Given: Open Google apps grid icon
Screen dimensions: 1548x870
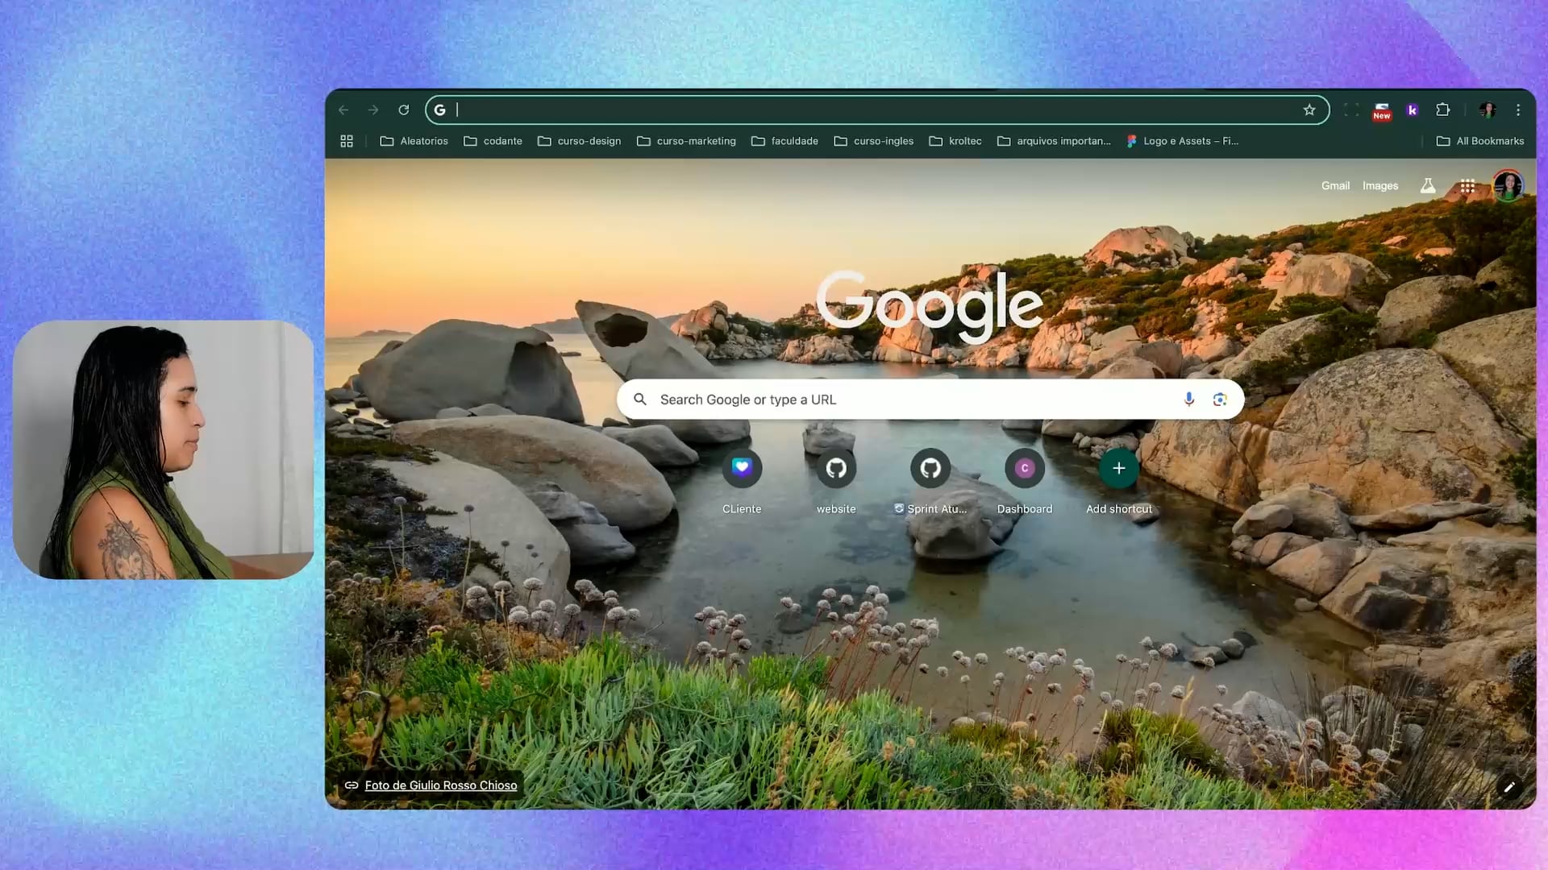Looking at the screenshot, I should click(1467, 186).
